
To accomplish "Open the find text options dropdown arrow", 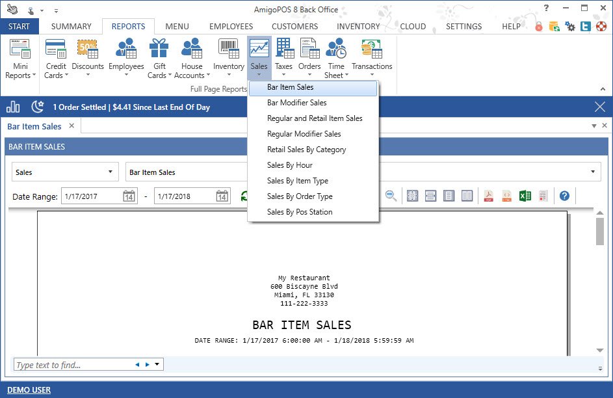I will (158, 365).
